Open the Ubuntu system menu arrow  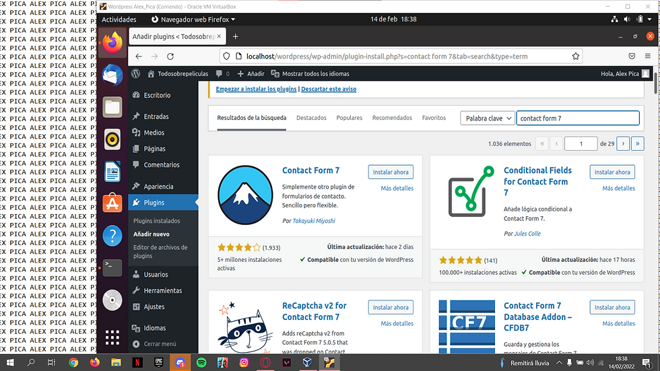click(x=649, y=20)
